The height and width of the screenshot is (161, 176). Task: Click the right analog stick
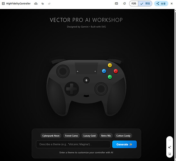(101, 89)
